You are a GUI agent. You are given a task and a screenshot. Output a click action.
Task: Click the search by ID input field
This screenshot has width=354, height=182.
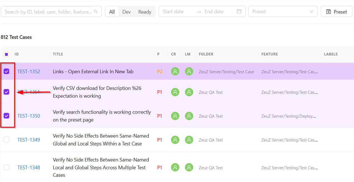click(x=48, y=12)
